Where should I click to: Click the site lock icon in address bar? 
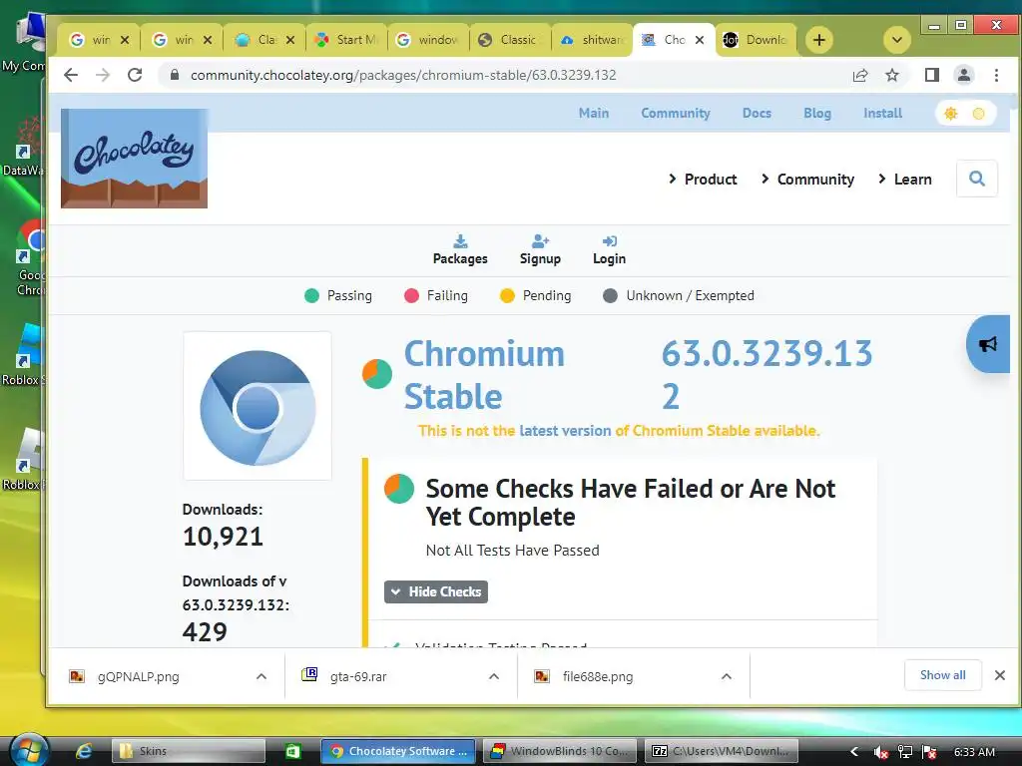(174, 75)
